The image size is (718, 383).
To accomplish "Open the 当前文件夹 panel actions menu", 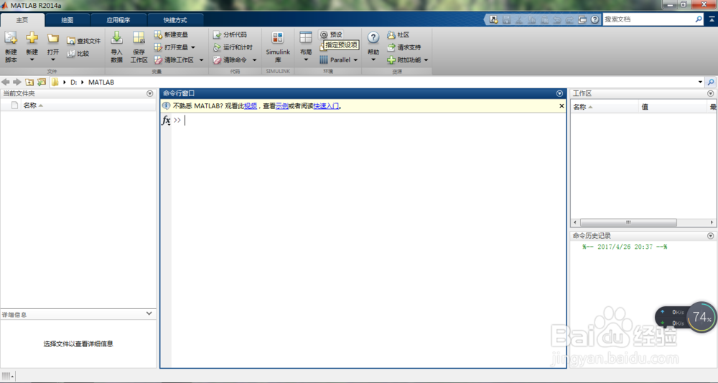I will [150, 93].
